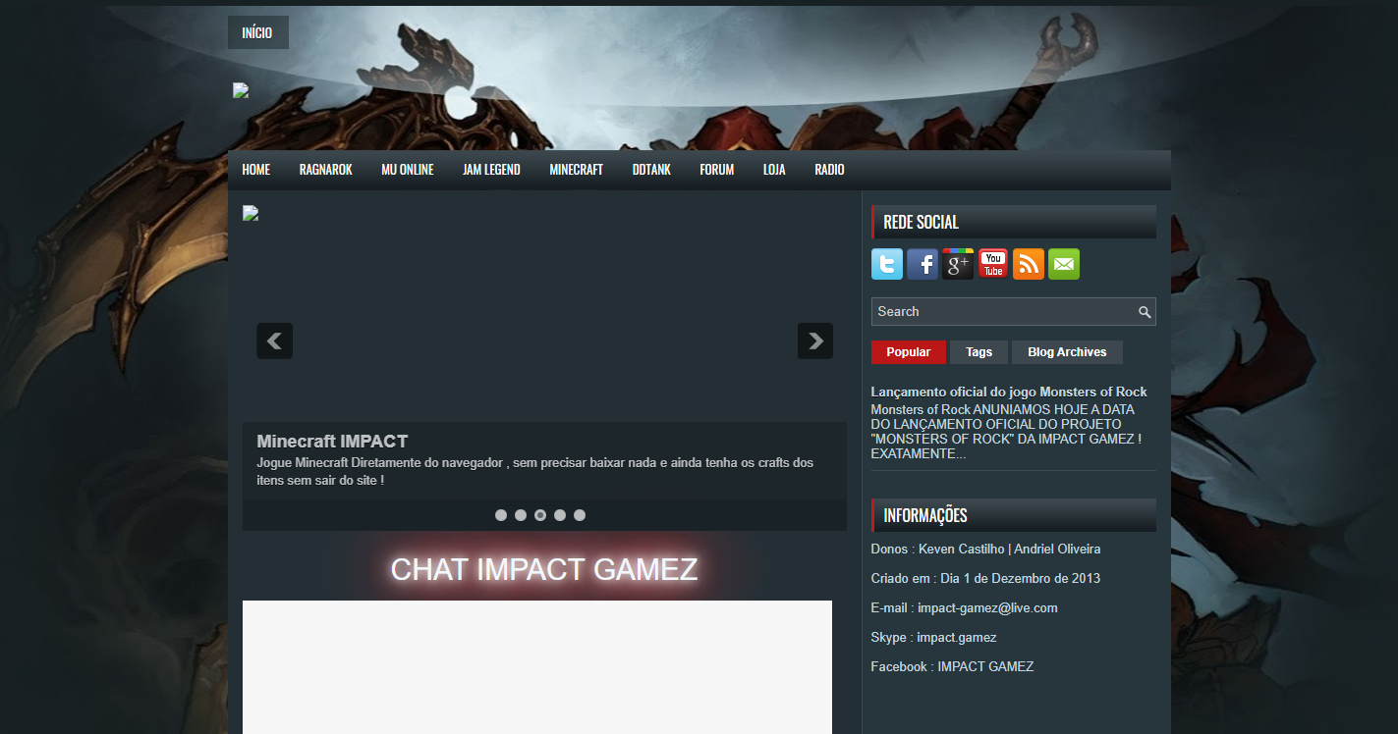1398x734 pixels.
Task: Visit the Facebook page icon
Action: (x=922, y=264)
